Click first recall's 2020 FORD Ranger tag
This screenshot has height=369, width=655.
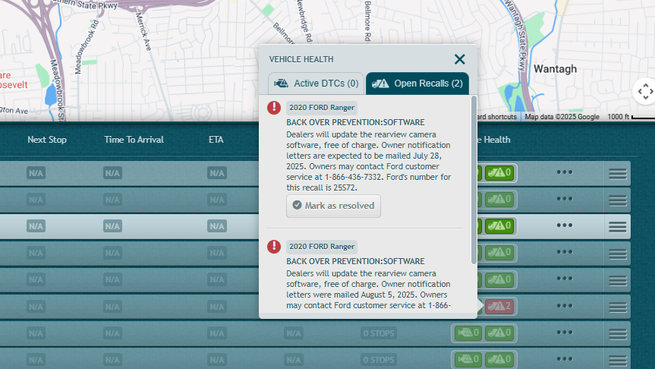[322, 107]
